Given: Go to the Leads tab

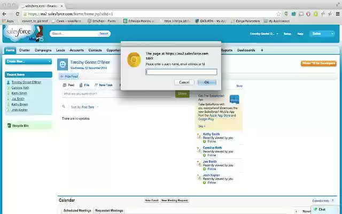Looking at the screenshot, I should tap(60, 50).
